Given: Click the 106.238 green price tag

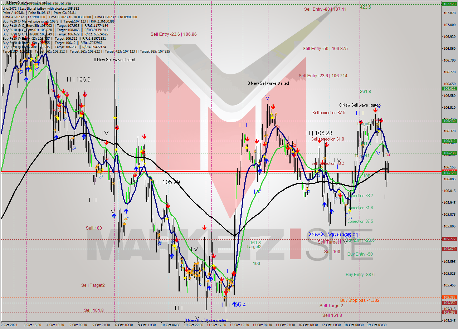Looking at the screenshot, I should point(450,153).
